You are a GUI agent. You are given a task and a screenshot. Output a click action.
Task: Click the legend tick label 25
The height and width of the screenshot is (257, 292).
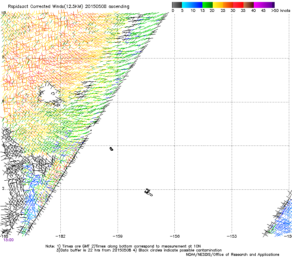(x=223, y=11)
